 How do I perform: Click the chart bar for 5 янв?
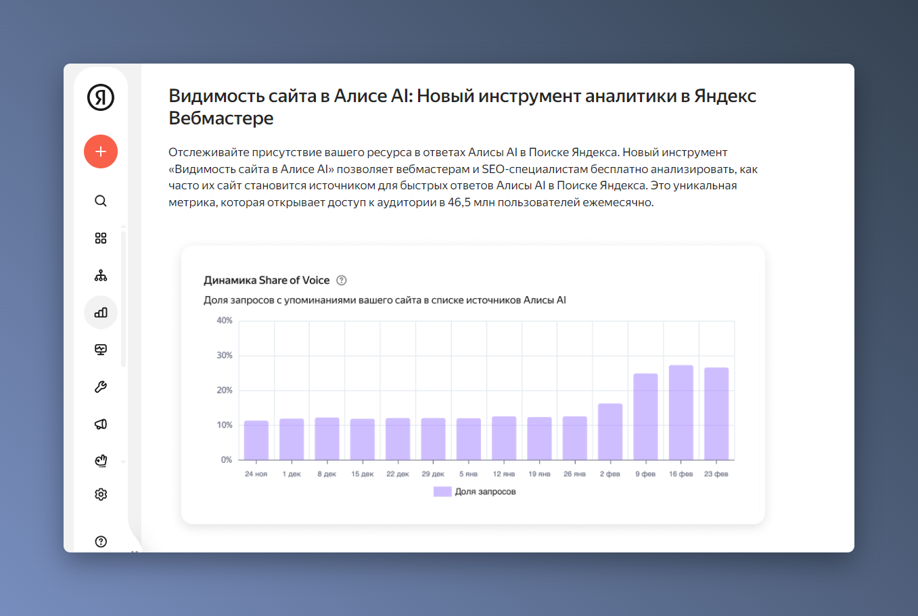[469, 439]
